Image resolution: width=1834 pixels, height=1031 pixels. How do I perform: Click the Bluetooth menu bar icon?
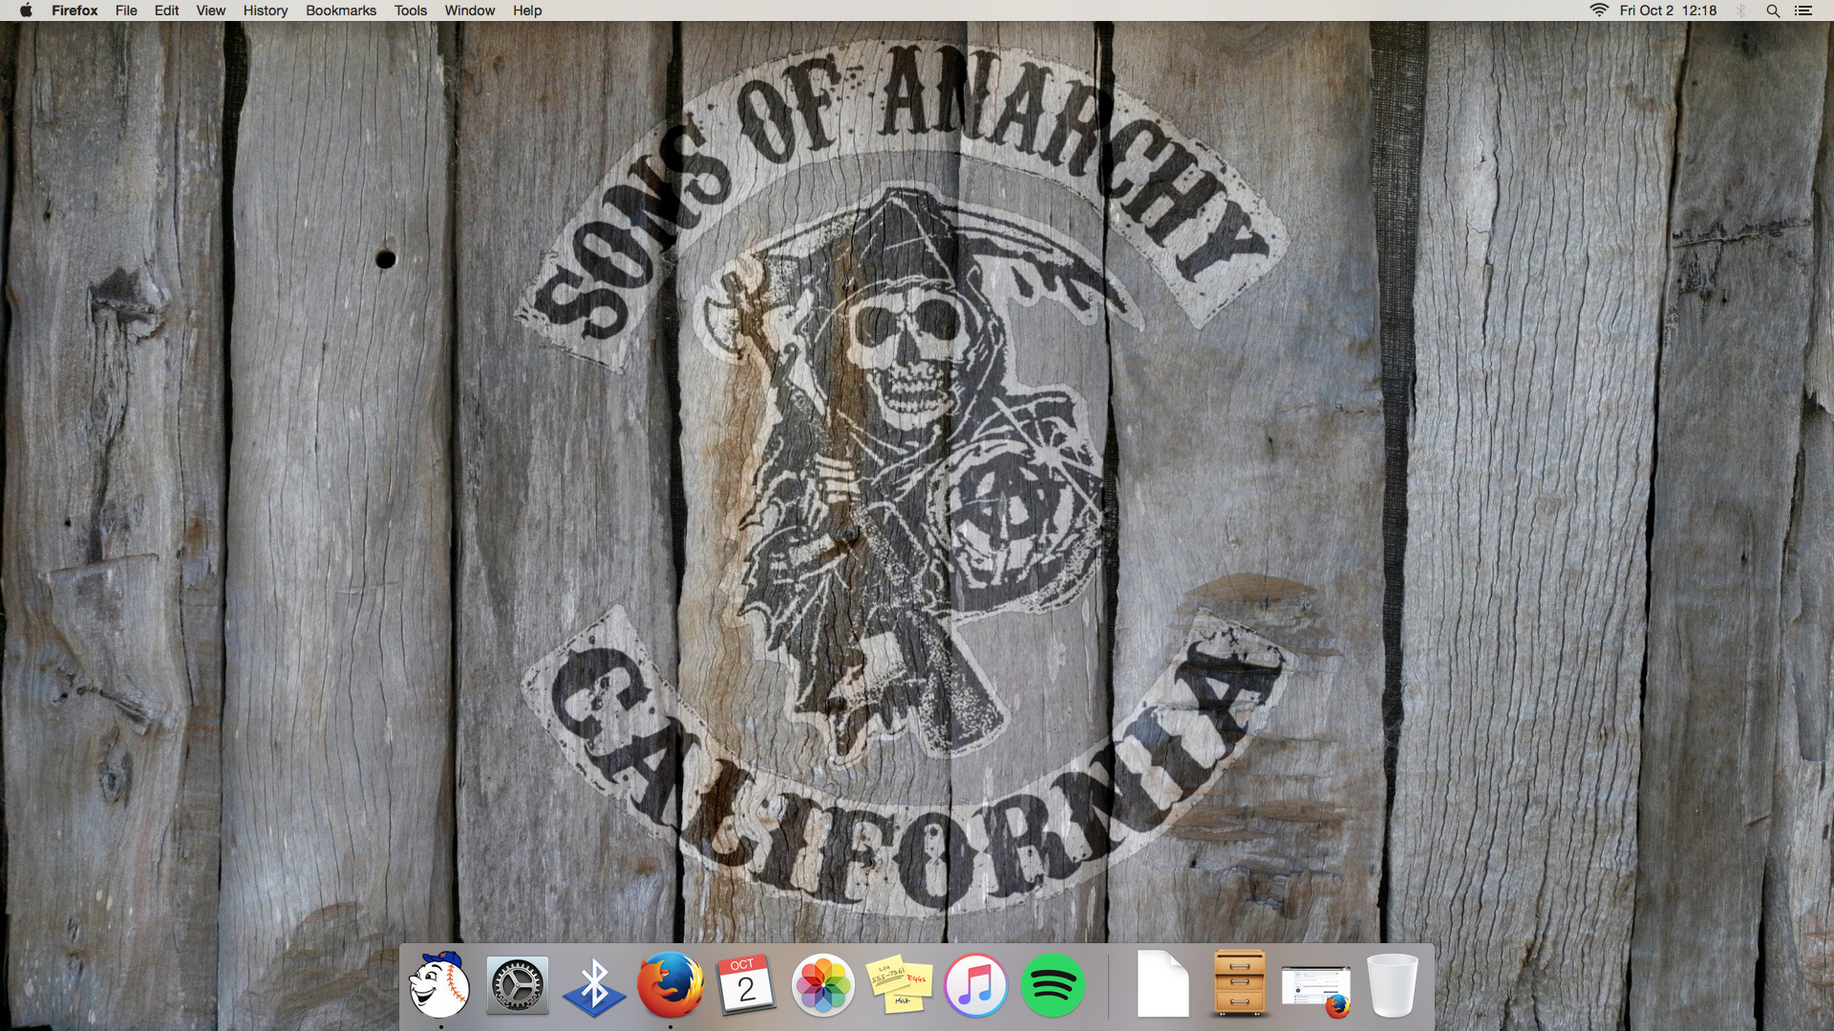[x=1741, y=11]
